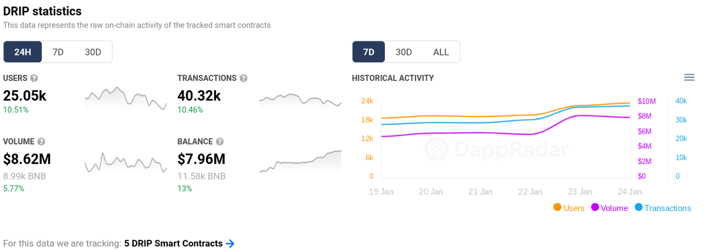Click the Volume help question-mark icon
The width and height of the screenshot is (709, 252).
(41, 141)
